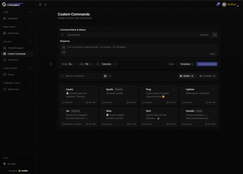The image size is (243, 174).
Task: Open the !so card options menu
Action: point(94,111)
